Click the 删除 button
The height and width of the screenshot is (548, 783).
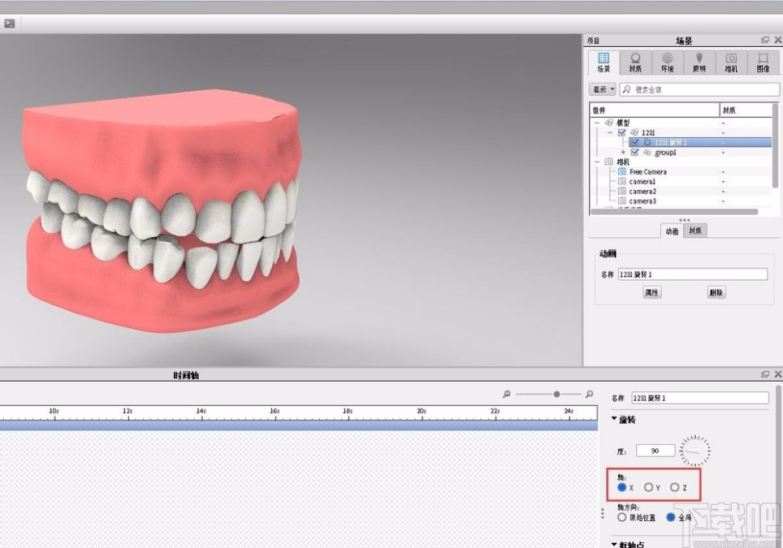pyautogui.click(x=716, y=292)
